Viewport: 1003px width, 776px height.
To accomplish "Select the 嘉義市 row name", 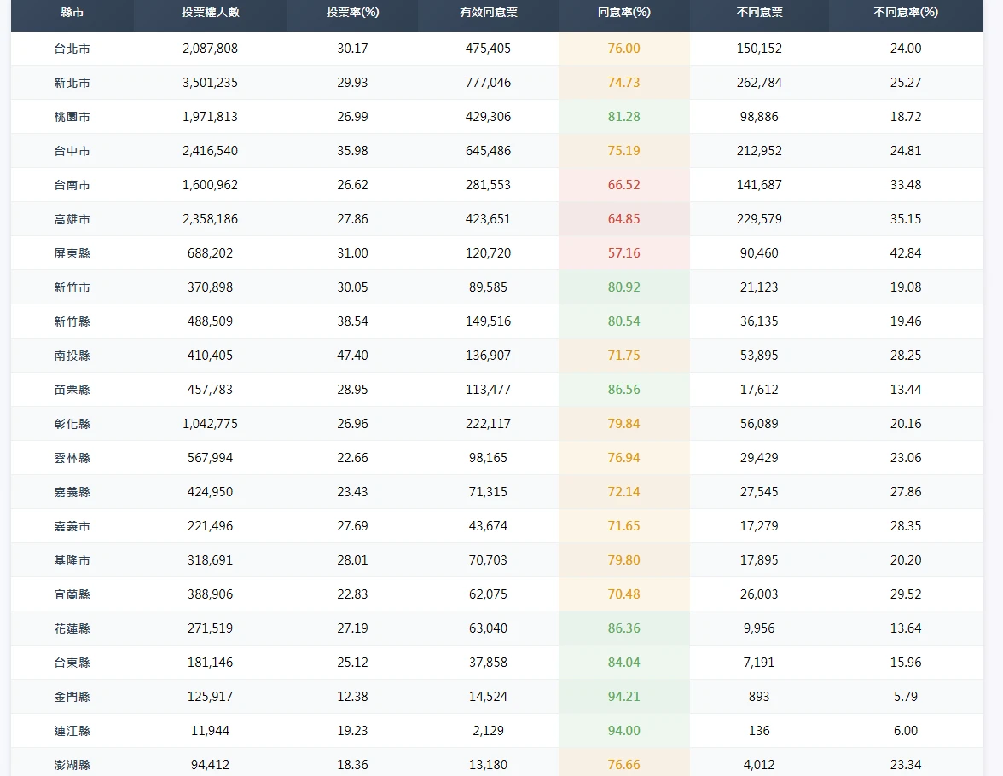I will pos(72,526).
